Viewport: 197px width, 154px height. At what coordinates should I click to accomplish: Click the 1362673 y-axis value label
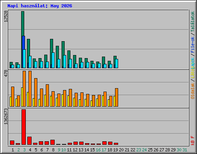click(x=6, y=117)
